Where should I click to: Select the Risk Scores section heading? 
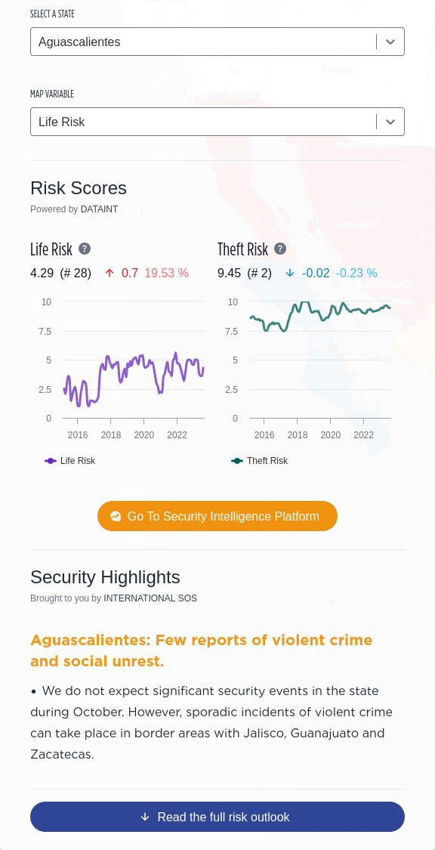[78, 188]
